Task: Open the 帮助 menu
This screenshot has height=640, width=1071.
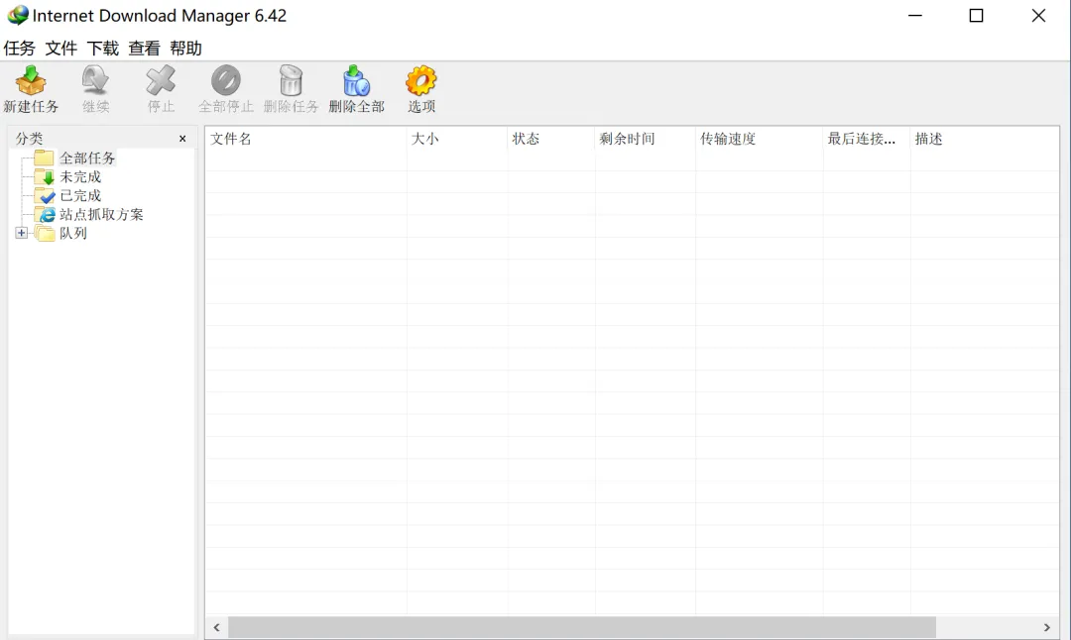Action: point(185,48)
